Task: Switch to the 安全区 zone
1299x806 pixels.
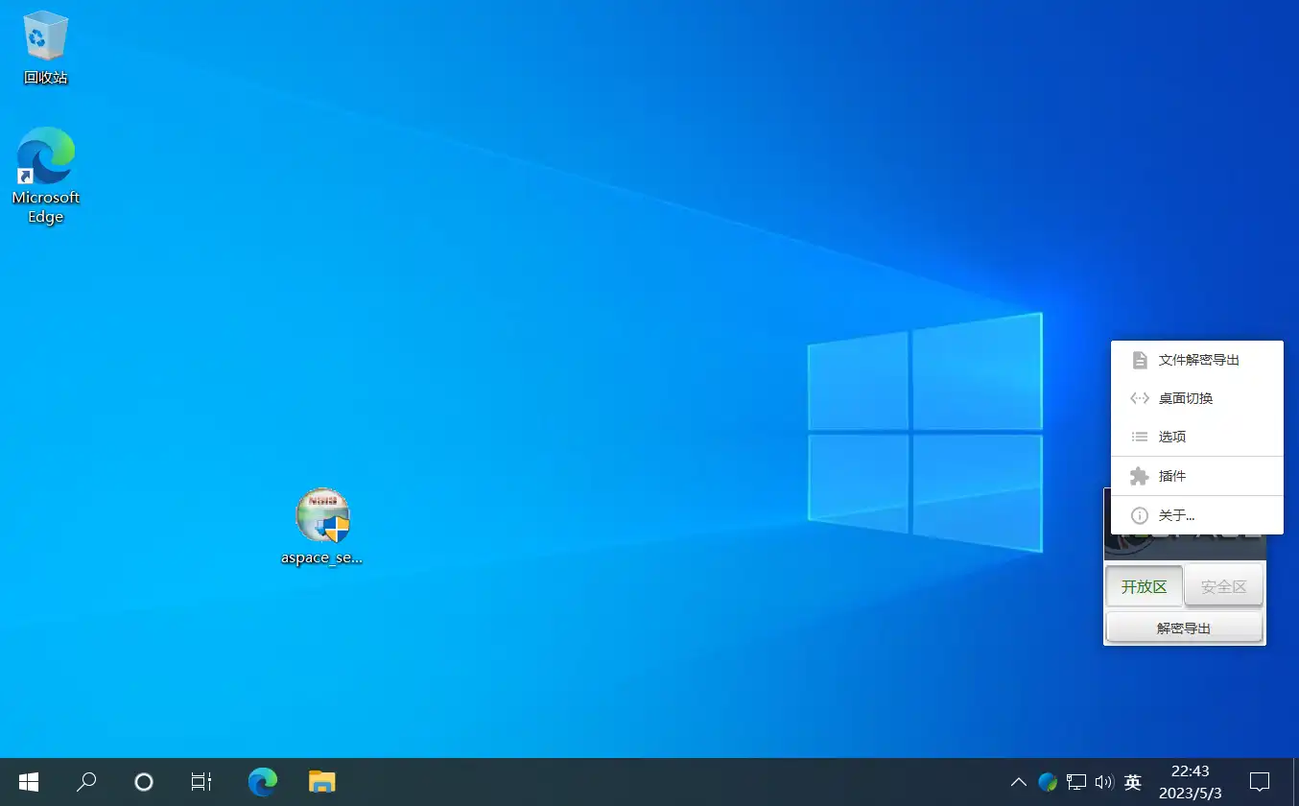Action: tap(1223, 586)
